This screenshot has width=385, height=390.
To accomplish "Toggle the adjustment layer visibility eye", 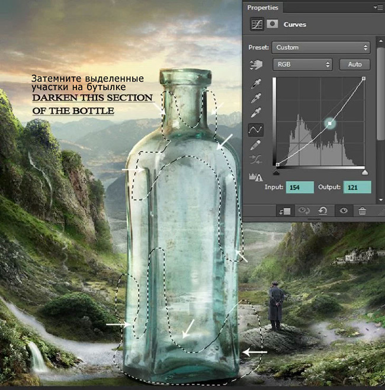I will [344, 211].
